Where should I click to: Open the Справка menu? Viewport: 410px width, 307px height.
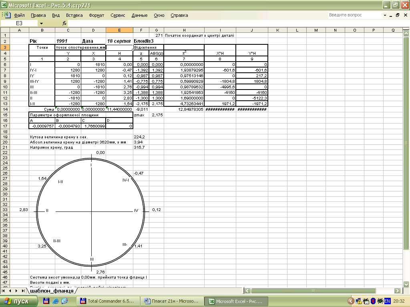(179, 15)
